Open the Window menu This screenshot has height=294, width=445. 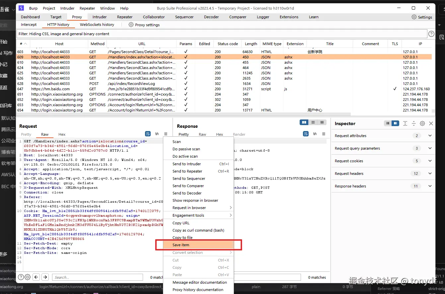point(108,8)
